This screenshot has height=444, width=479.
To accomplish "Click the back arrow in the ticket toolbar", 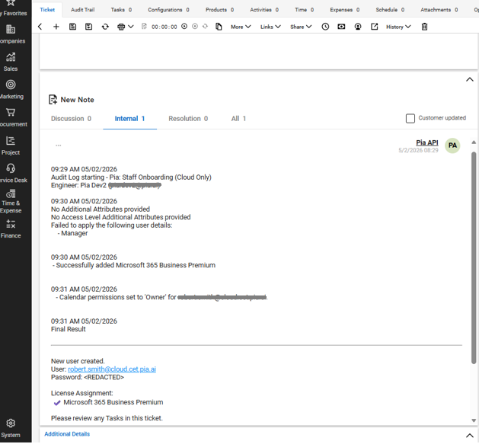I will pyautogui.click(x=40, y=27).
